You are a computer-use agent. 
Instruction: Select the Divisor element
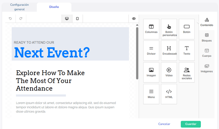click(x=151, y=51)
